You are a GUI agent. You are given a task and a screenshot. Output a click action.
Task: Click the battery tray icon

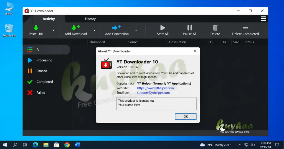click(x=253, y=145)
